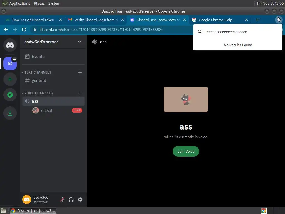Click Chrome icon in bottom-right workspace switcher
The width and height of the screenshot is (285, 214).
[264, 211]
